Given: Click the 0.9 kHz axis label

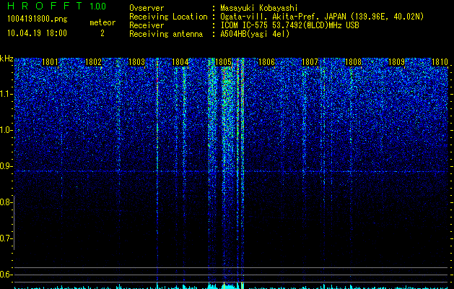Looking at the screenshot, I should (x=5, y=166).
